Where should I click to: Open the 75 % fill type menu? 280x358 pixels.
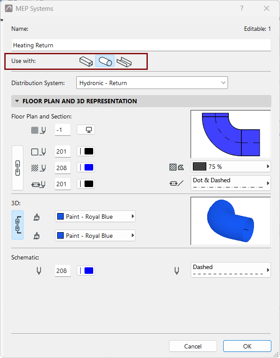point(231,167)
